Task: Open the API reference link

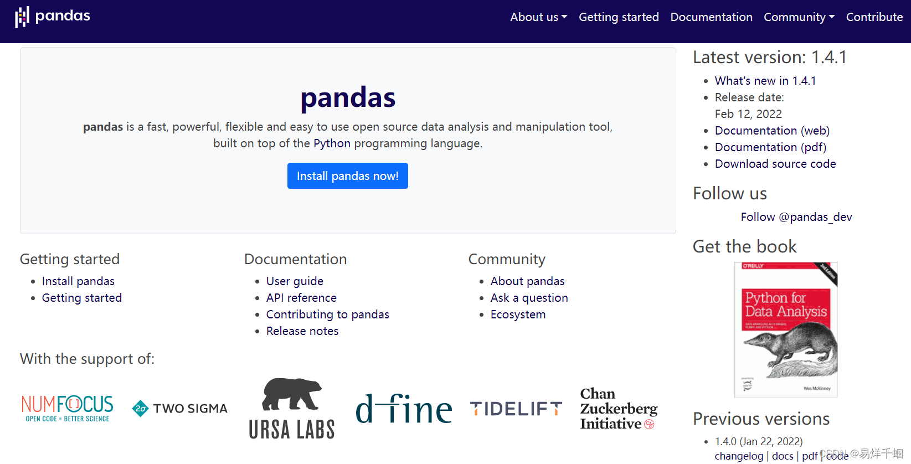Action: click(301, 298)
